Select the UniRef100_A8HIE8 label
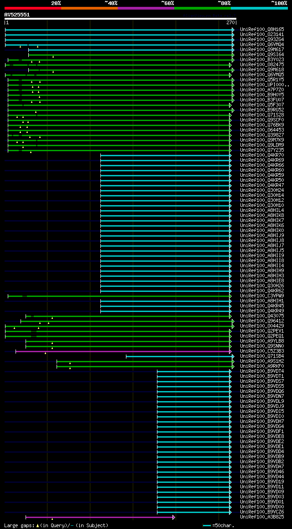 coord(262,281)
